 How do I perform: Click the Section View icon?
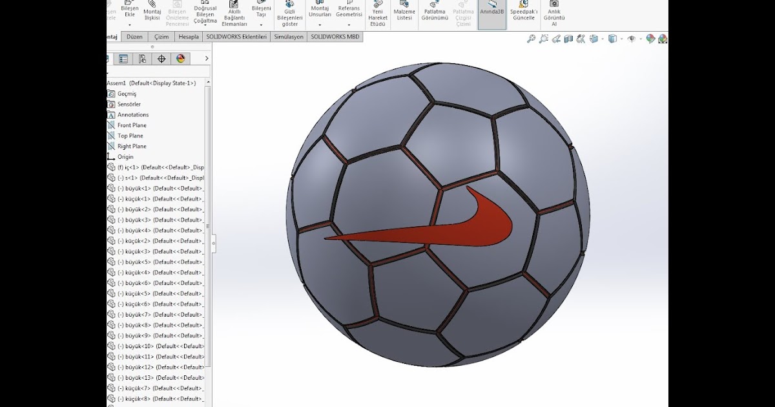568,39
